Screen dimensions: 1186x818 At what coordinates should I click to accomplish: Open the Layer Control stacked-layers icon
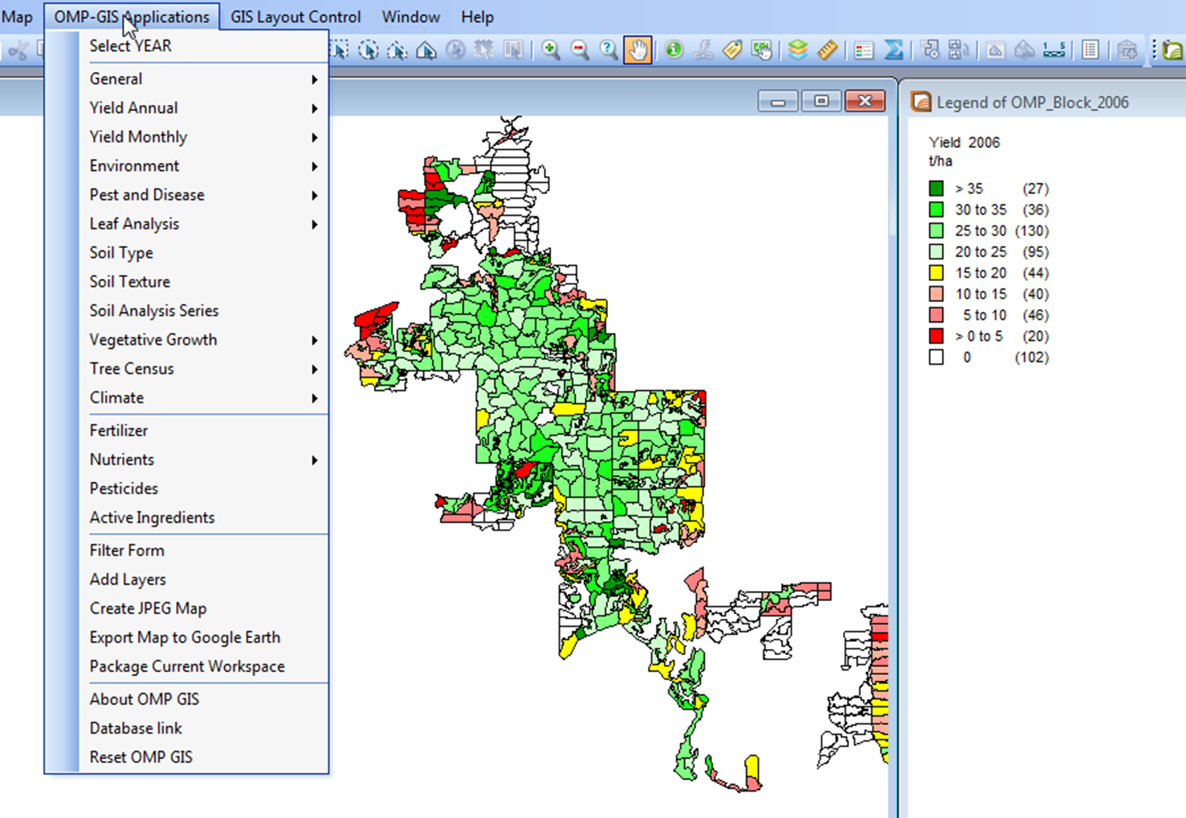pos(797,51)
